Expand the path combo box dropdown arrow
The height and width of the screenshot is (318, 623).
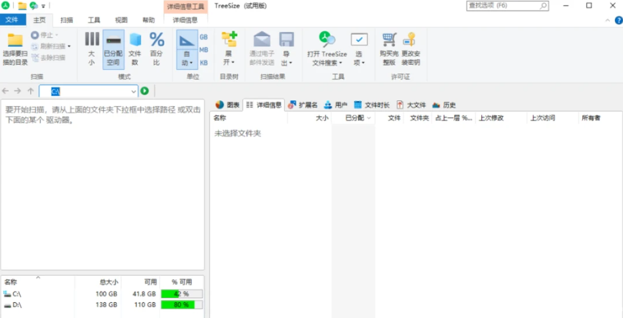coord(134,91)
